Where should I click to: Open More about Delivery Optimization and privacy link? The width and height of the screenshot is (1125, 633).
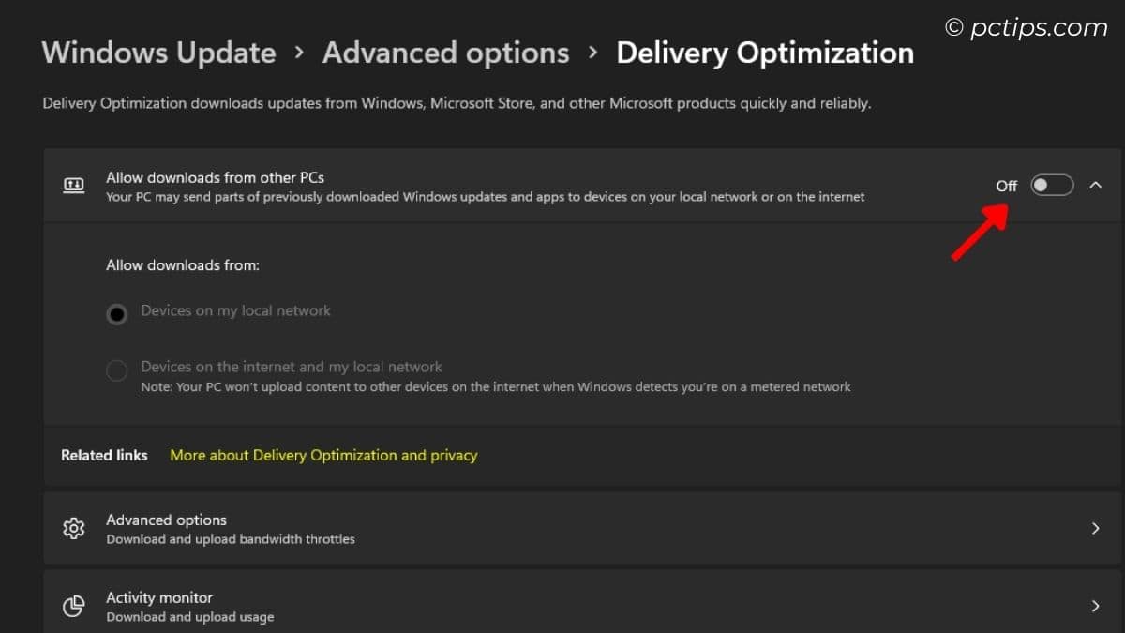point(323,455)
